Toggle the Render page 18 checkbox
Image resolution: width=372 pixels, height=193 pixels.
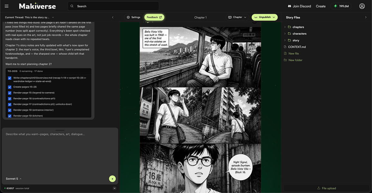[10, 110]
